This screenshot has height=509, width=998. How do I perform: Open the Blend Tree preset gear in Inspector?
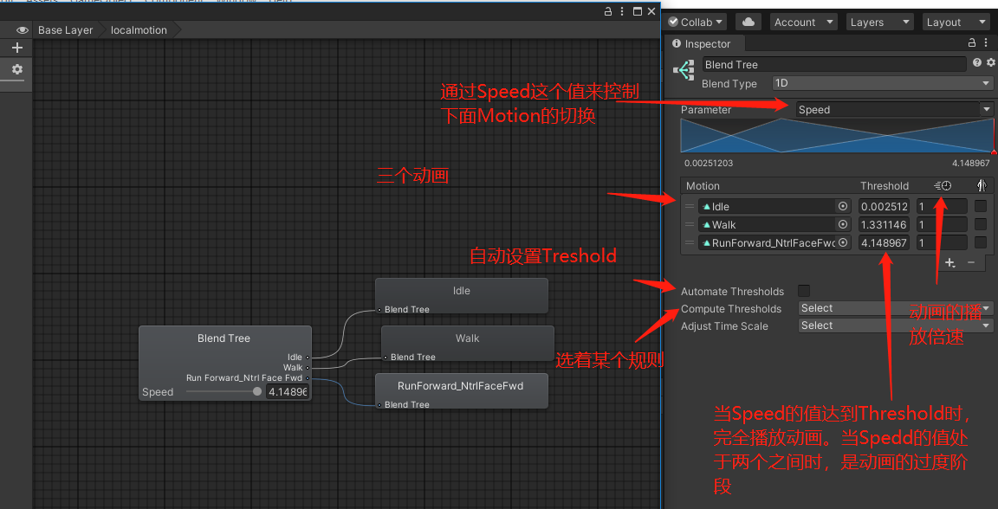(x=990, y=62)
